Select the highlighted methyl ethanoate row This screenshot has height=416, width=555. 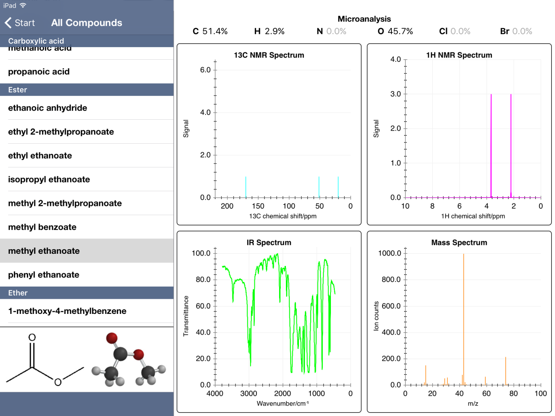coord(87,251)
